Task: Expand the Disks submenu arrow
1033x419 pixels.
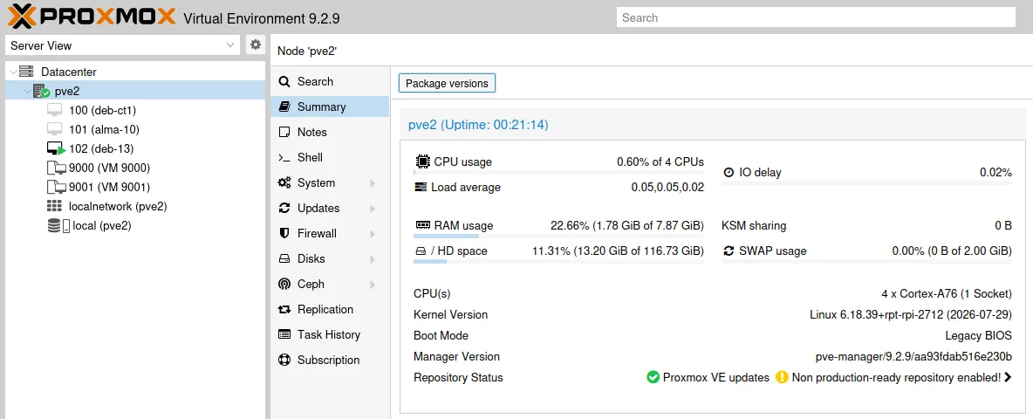Action: coord(373,259)
